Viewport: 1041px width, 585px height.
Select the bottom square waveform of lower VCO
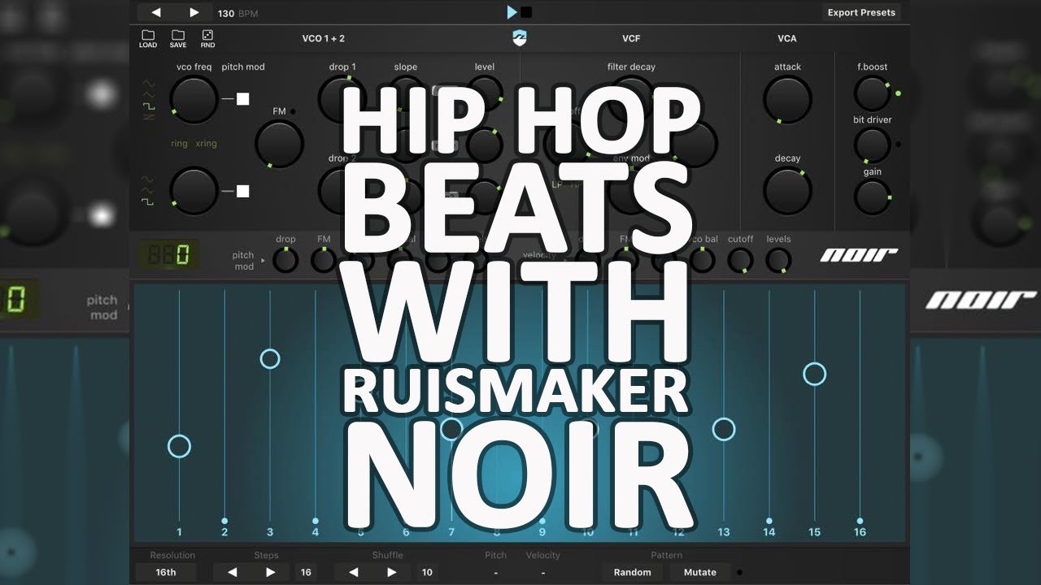click(x=149, y=201)
